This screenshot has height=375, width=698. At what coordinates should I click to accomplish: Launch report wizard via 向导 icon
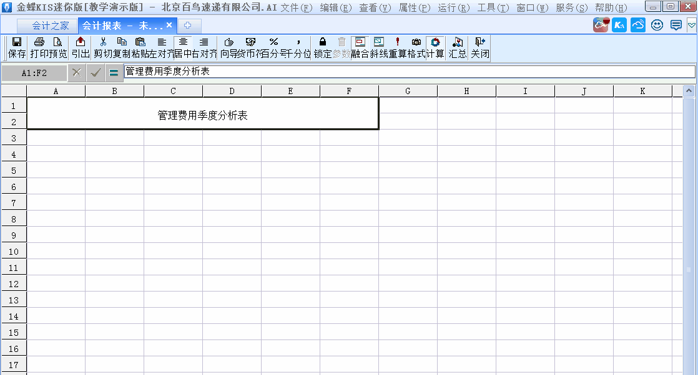pyautogui.click(x=229, y=44)
